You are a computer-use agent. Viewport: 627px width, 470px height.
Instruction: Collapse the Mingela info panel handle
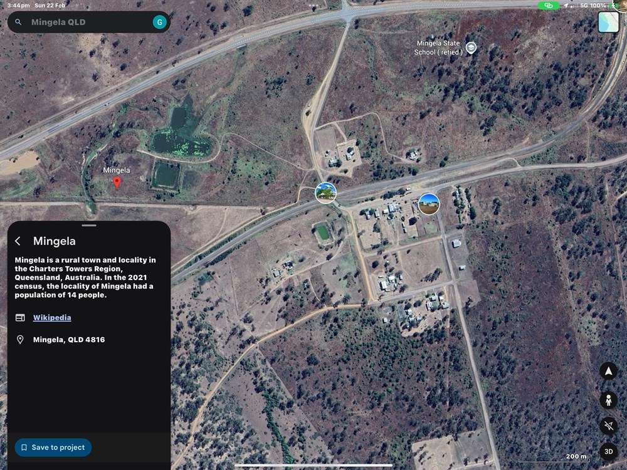coord(89,226)
